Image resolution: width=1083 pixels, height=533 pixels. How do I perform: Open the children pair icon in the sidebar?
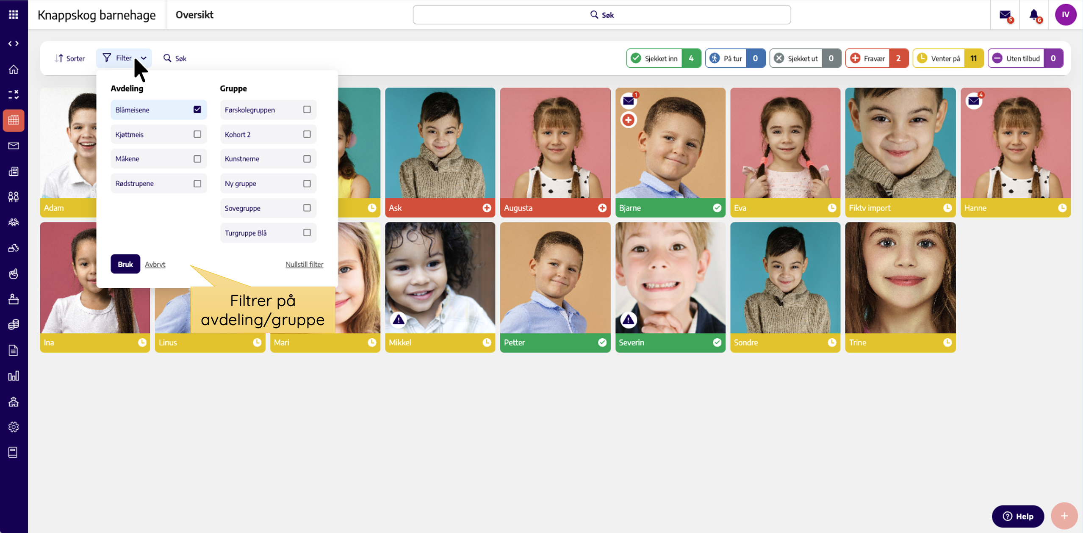14,197
